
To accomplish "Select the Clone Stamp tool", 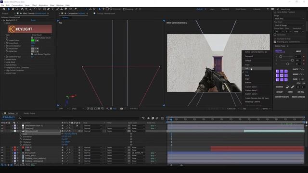I will 62,9.
